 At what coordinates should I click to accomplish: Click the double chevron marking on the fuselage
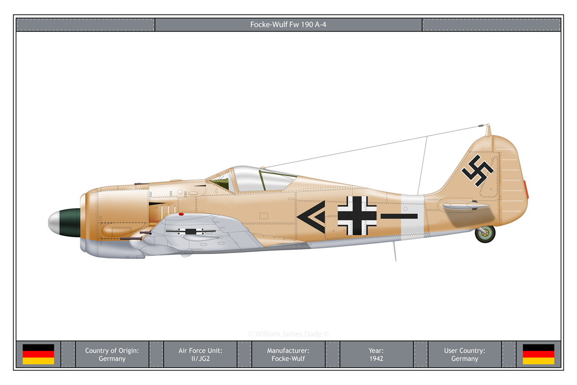tap(312, 218)
